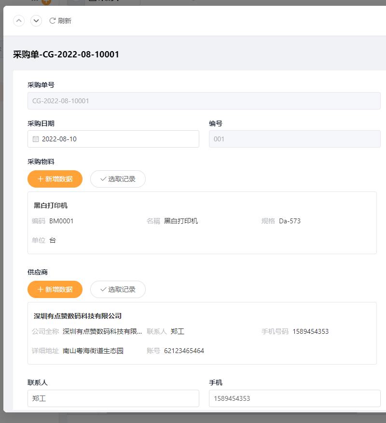Click plus icon on 采购物料 新增数据
Viewport: 386px width, 423px height.
pyautogui.click(x=41, y=179)
